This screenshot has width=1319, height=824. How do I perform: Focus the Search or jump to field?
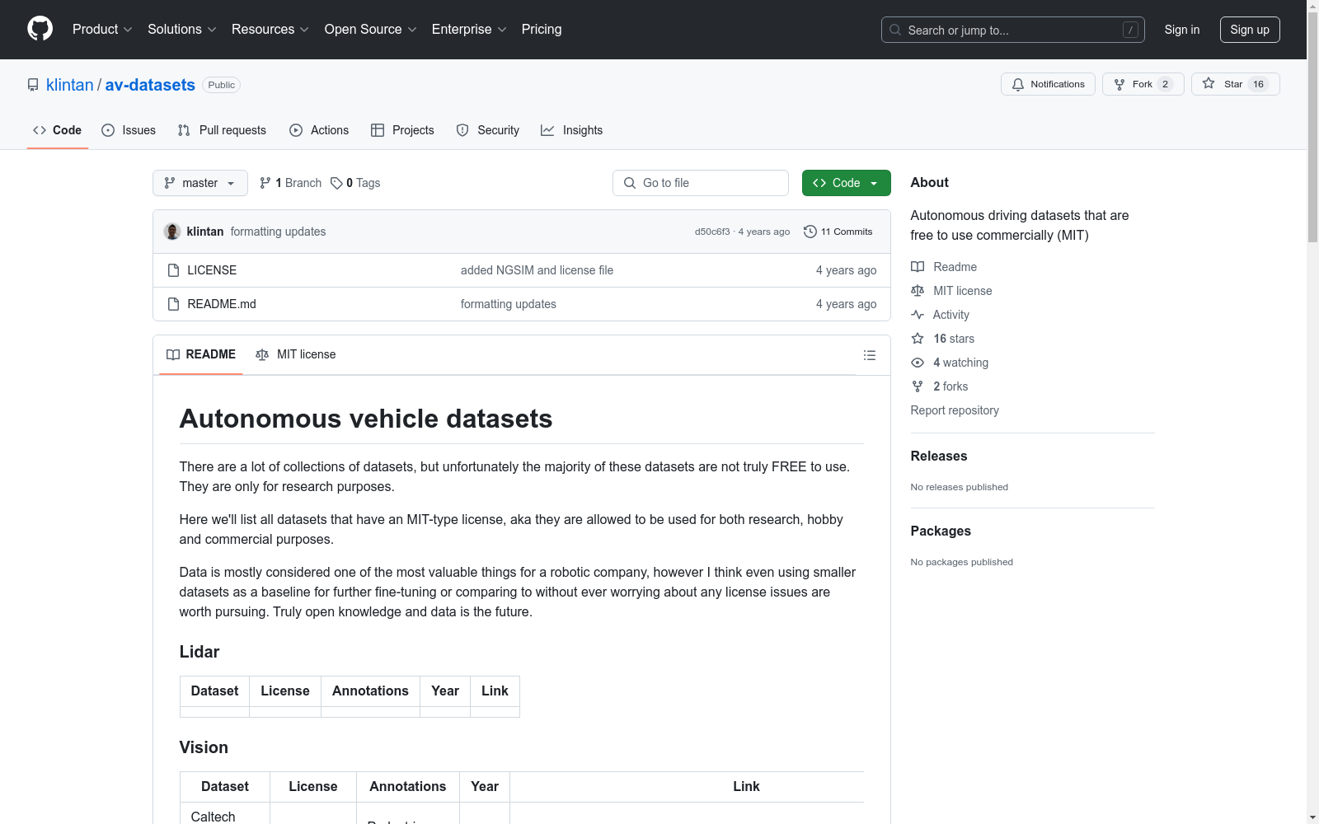[x=1012, y=30]
